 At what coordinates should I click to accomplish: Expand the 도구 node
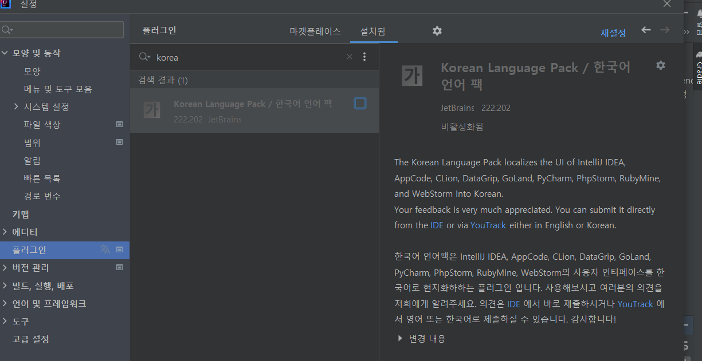(x=5, y=322)
